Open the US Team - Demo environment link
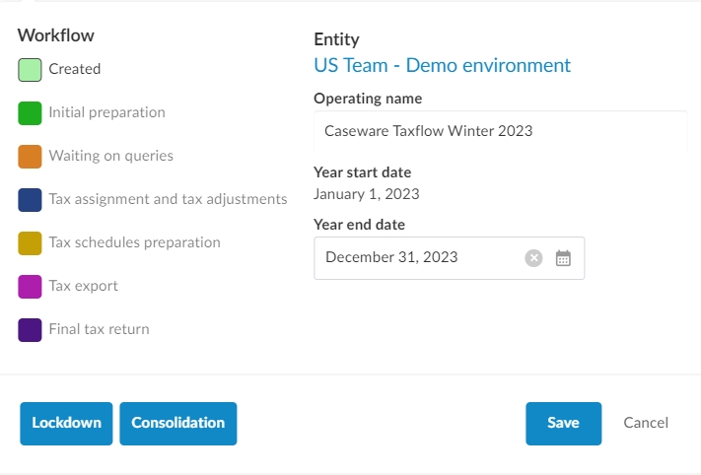Image resolution: width=701 pixels, height=475 pixels. [442, 66]
